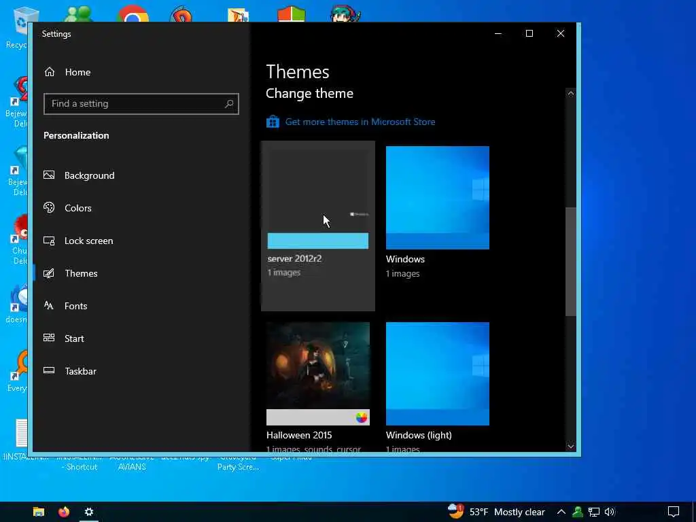Click the Home house icon
The height and width of the screenshot is (522, 696).
[49, 71]
